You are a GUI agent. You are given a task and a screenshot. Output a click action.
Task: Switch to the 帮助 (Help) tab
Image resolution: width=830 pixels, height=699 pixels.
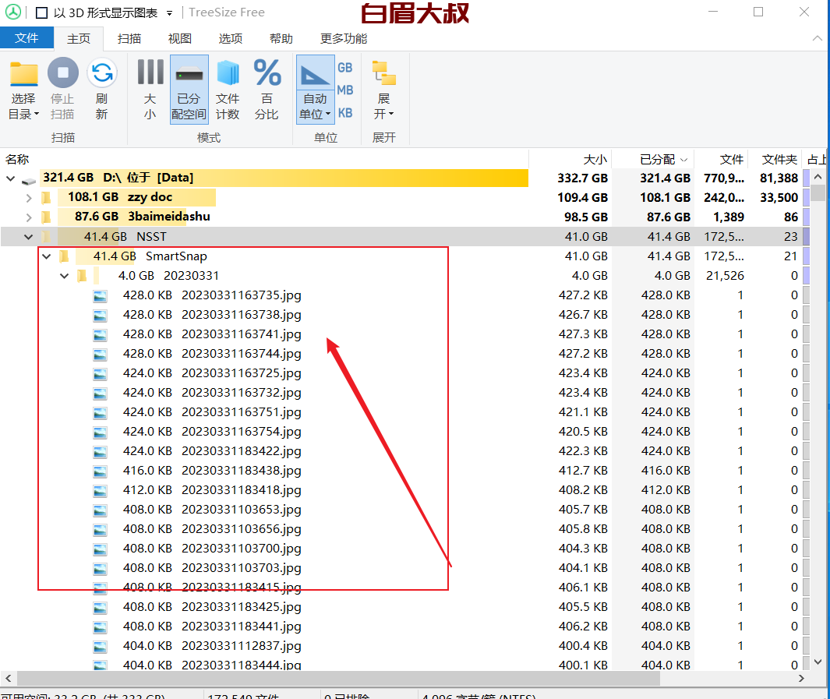pos(281,39)
